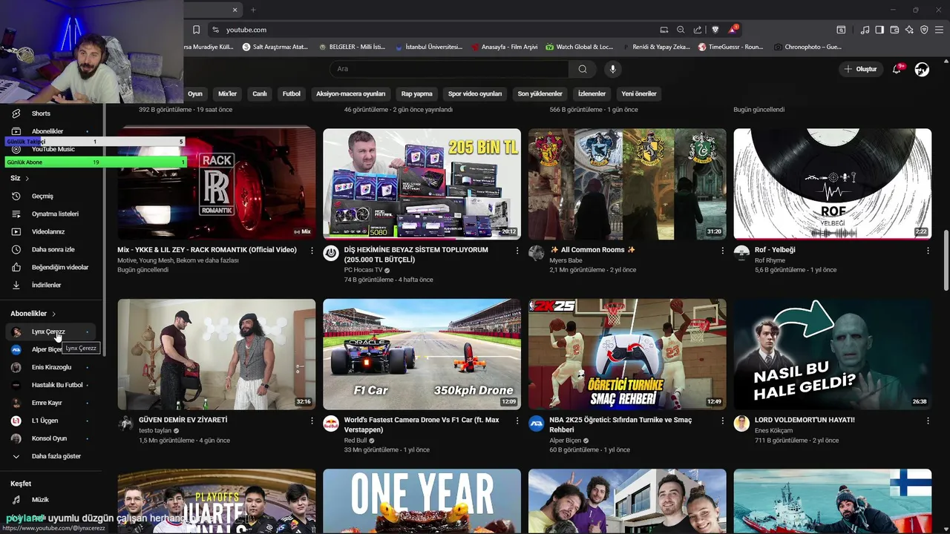Open the browser hamburger main menu

[939, 30]
